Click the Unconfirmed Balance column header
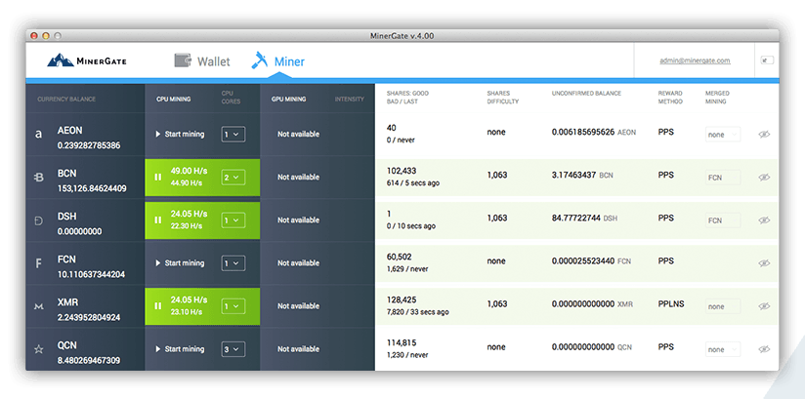 click(586, 94)
